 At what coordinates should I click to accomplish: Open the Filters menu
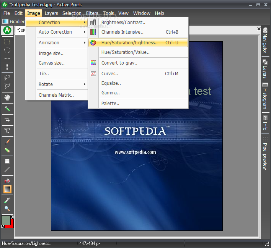[x=92, y=13]
